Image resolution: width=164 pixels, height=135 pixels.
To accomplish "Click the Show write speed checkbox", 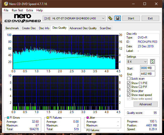I will tap(129, 99).
